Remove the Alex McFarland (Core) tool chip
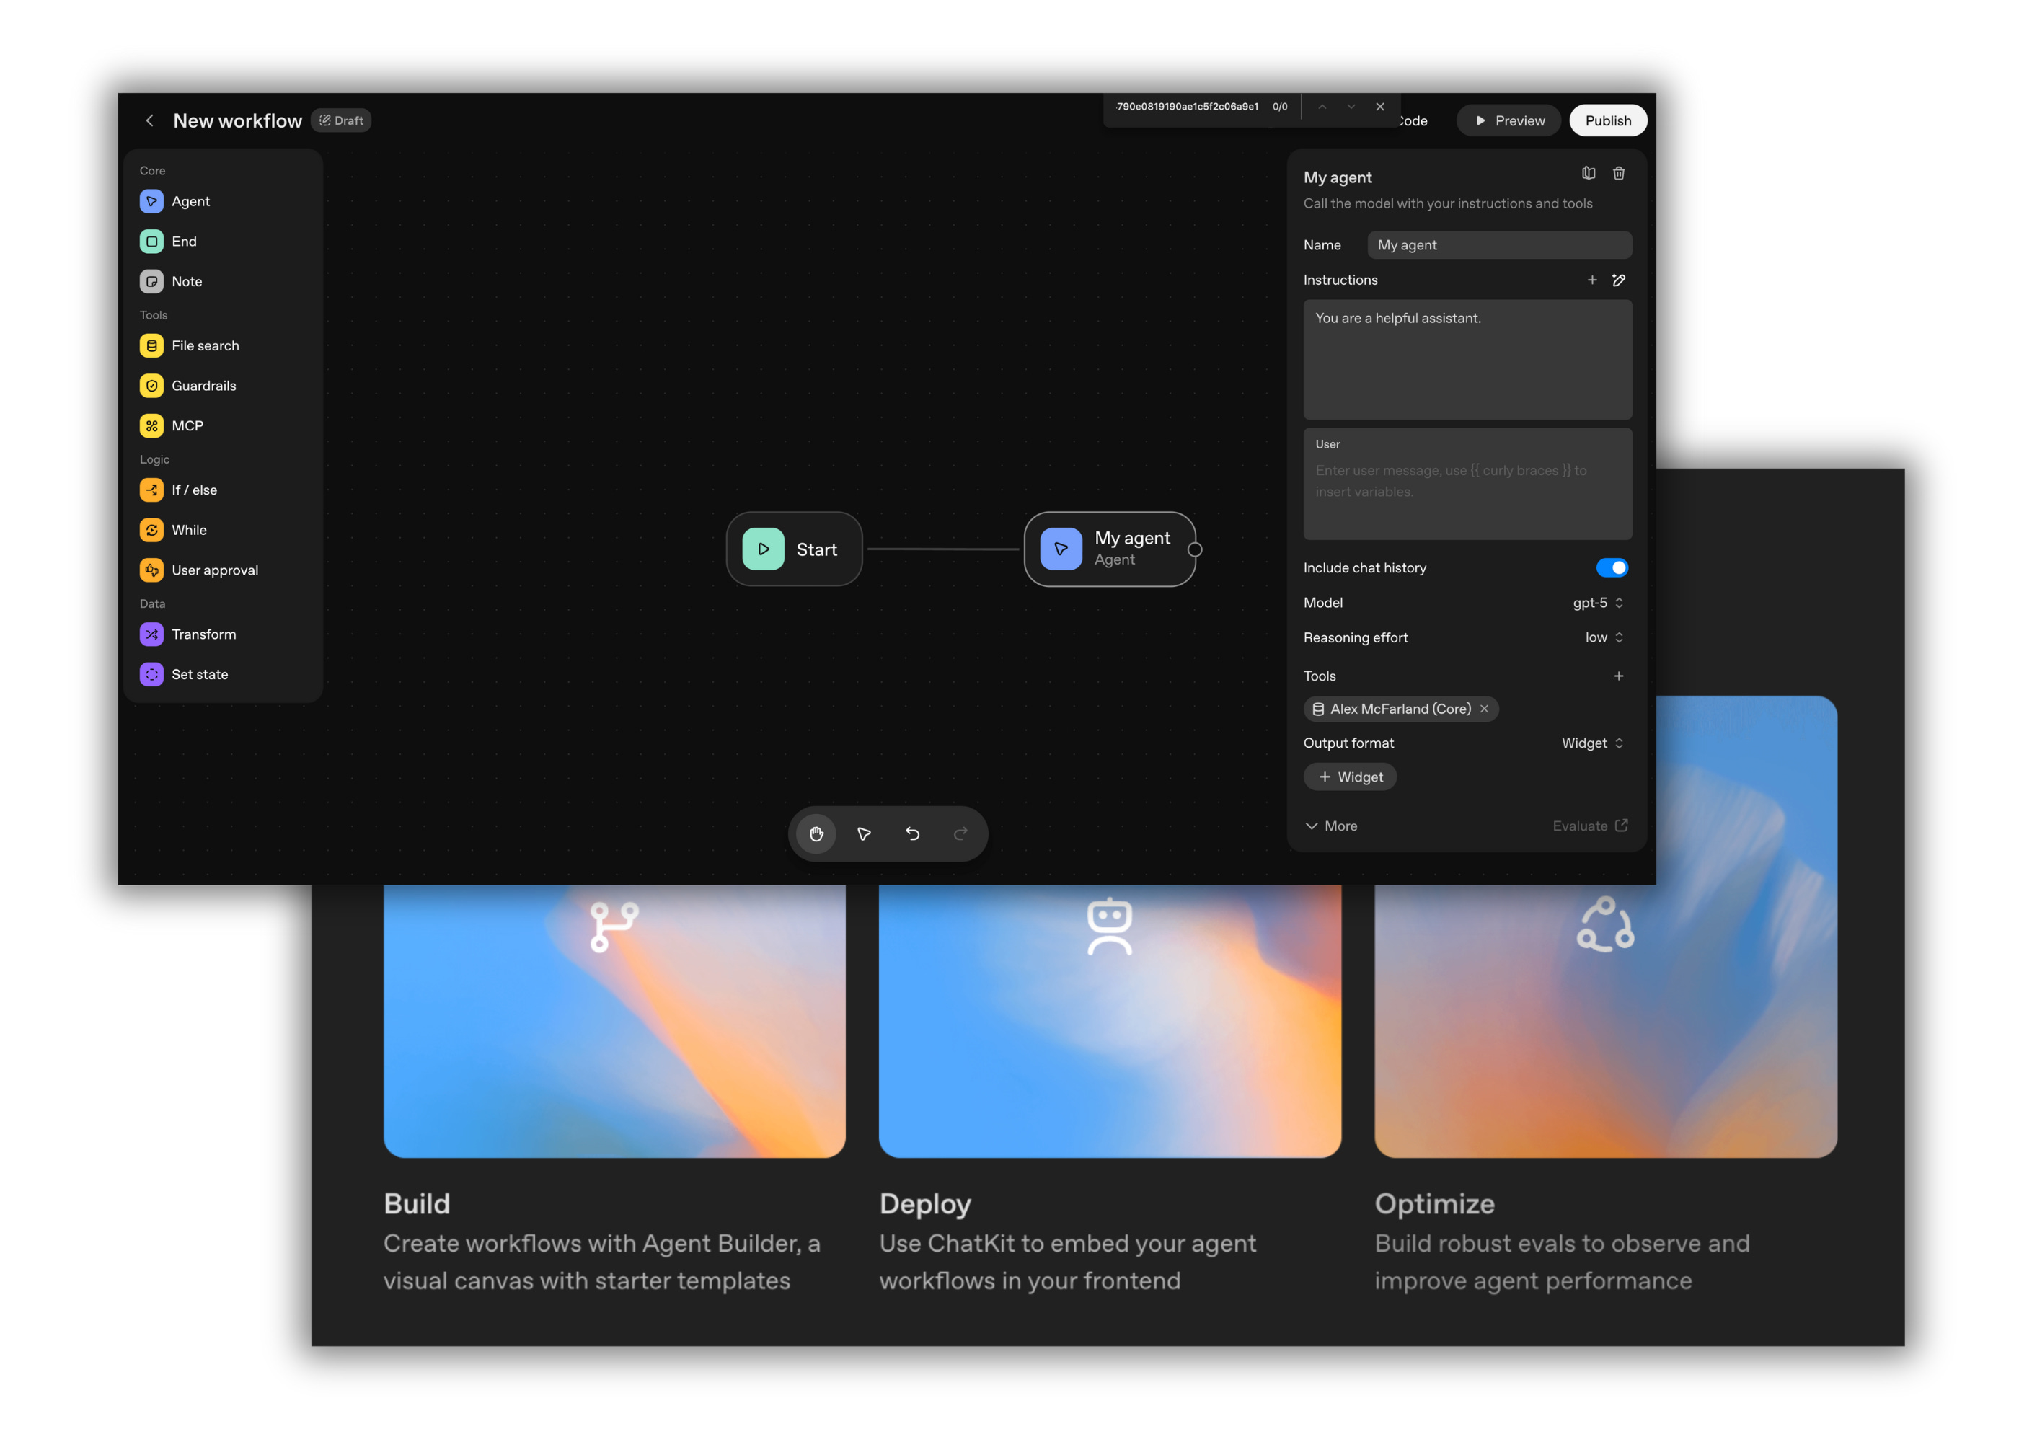Image resolution: width=2019 pixels, height=1442 pixels. [x=1484, y=709]
